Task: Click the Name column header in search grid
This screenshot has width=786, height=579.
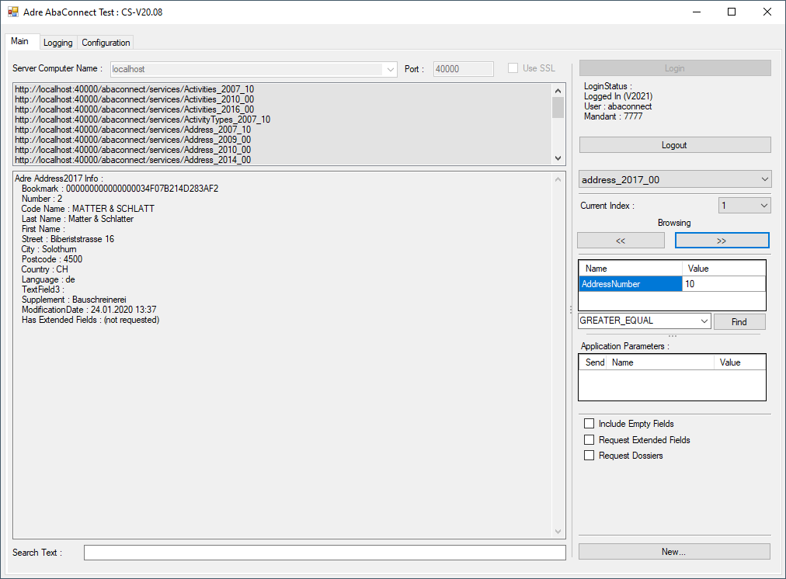Action: click(x=630, y=269)
